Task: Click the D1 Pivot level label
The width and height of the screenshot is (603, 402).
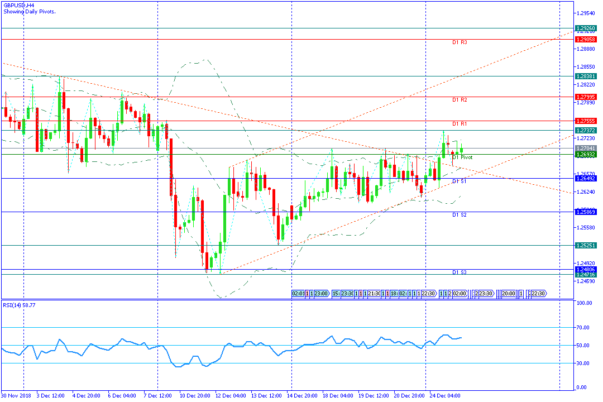Action: click(462, 157)
